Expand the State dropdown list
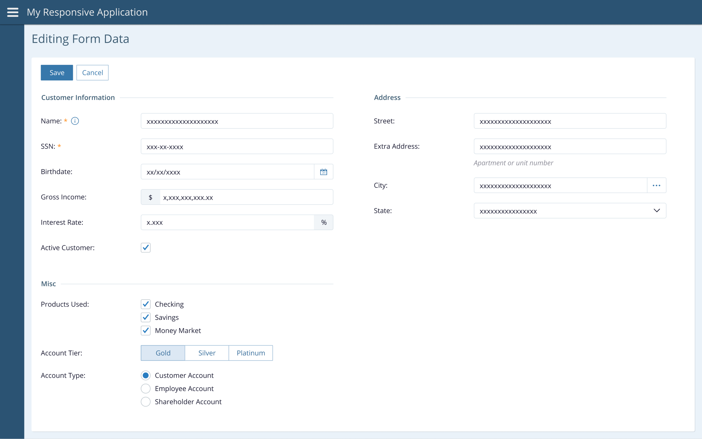 657,211
